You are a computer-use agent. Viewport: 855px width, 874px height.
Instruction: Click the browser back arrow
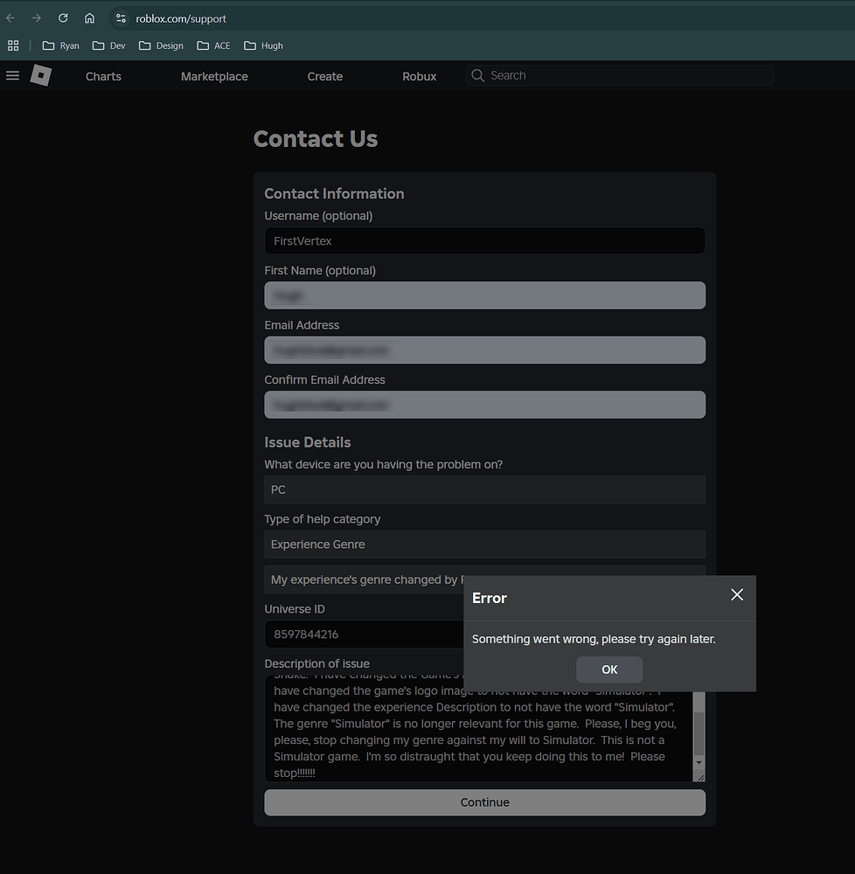click(10, 17)
